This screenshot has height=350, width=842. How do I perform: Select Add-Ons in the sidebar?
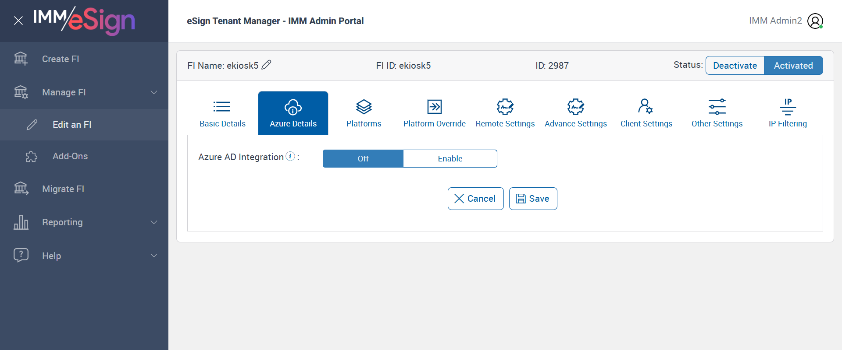click(84, 156)
